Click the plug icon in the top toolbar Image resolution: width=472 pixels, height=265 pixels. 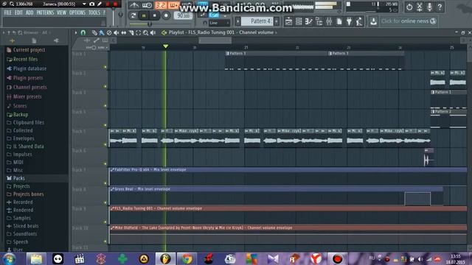349,21
